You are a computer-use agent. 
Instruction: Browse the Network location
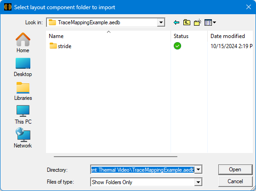click(23, 138)
